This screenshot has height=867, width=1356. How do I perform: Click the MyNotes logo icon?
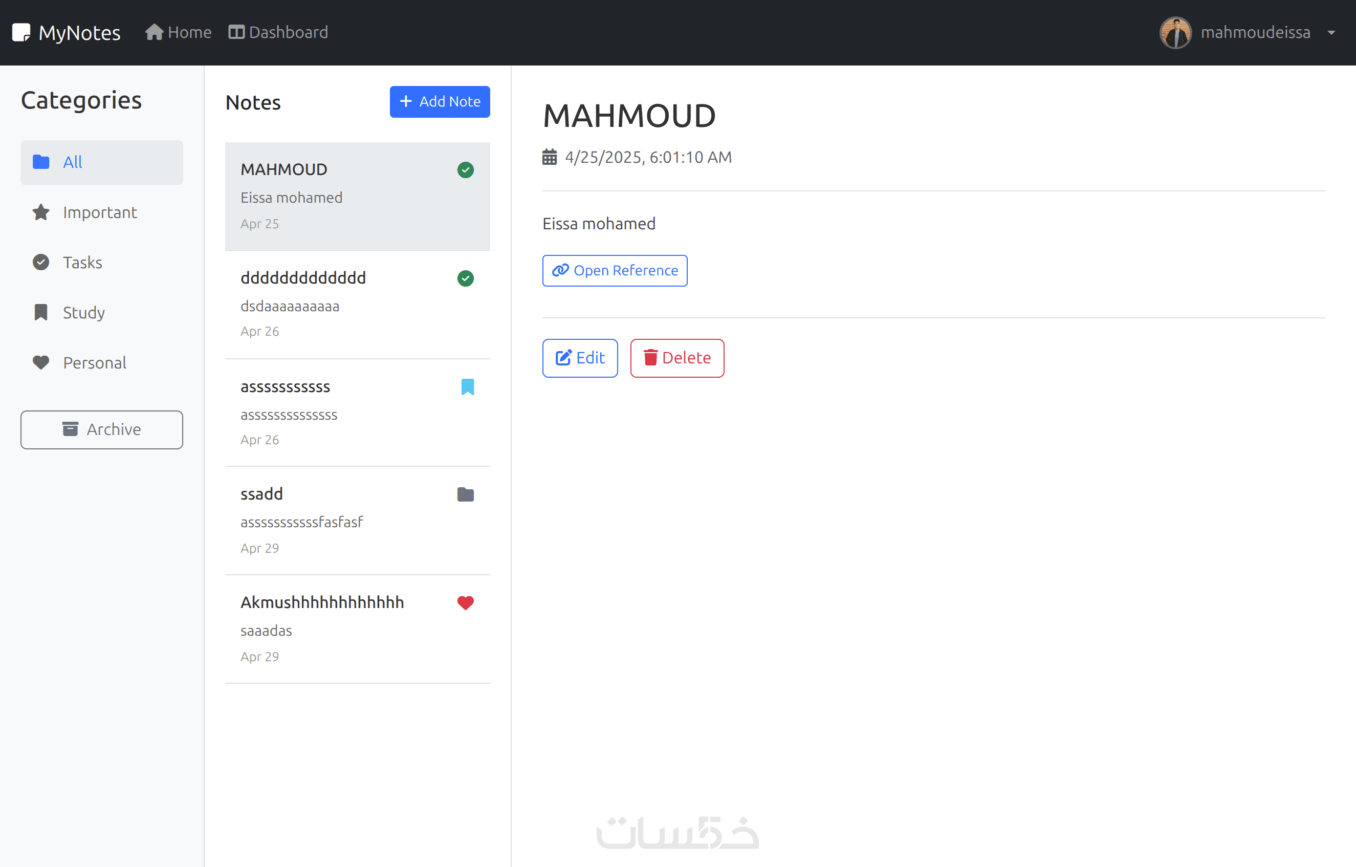pyautogui.click(x=21, y=32)
